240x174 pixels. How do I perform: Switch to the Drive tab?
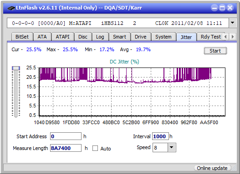141,37
